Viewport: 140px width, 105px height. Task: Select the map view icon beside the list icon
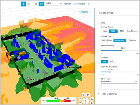pyautogui.click(x=28, y=4)
